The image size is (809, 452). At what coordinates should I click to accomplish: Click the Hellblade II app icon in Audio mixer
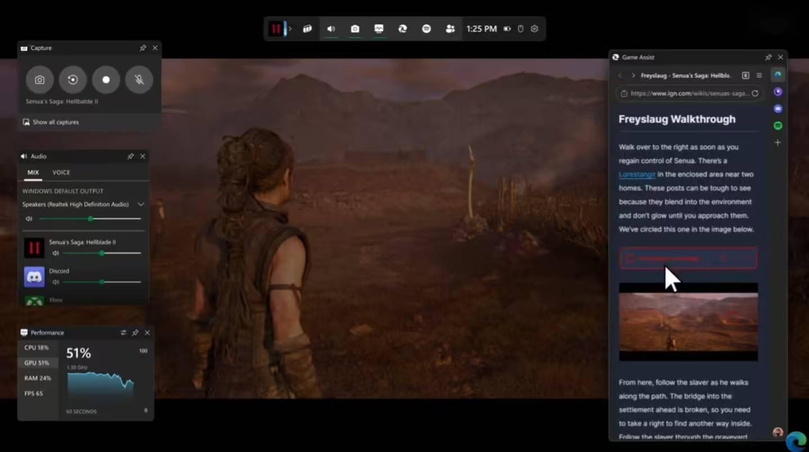(x=34, y=248)
